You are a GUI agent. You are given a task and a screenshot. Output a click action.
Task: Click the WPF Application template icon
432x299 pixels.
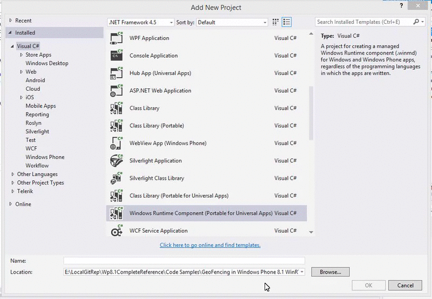(x=116, y=38)
